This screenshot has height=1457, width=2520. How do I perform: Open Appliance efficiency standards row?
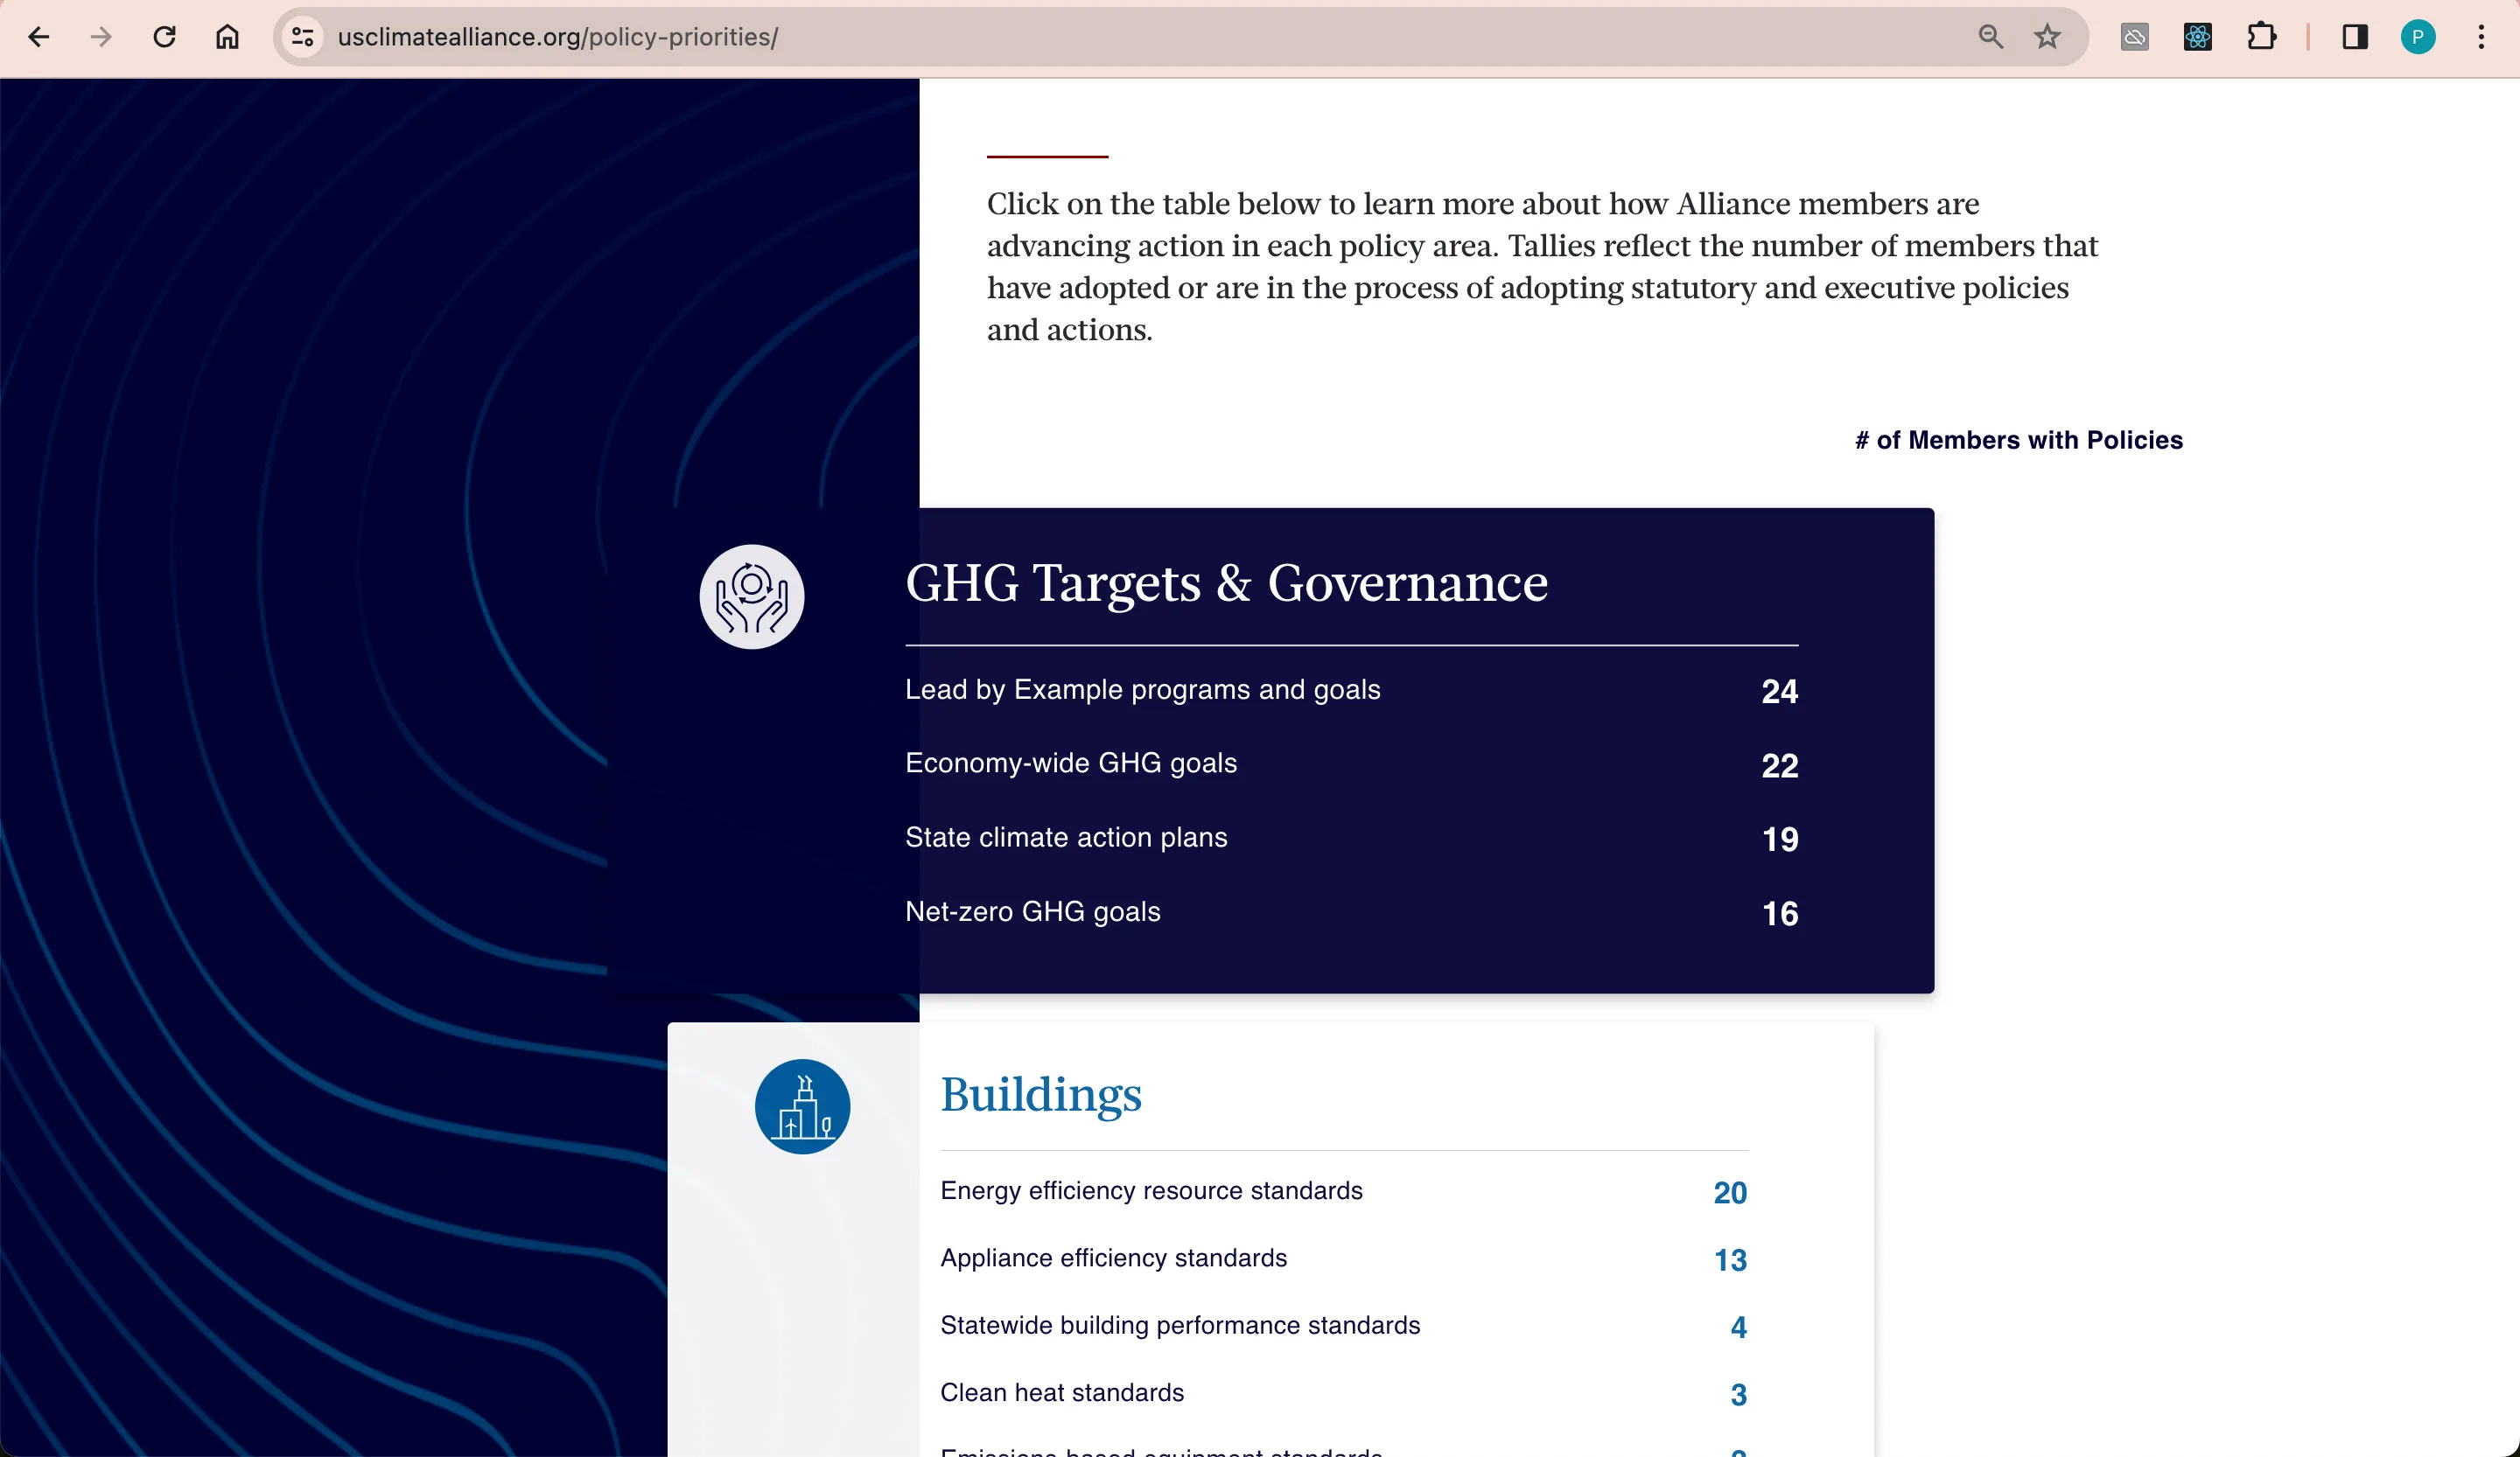1344,1258
